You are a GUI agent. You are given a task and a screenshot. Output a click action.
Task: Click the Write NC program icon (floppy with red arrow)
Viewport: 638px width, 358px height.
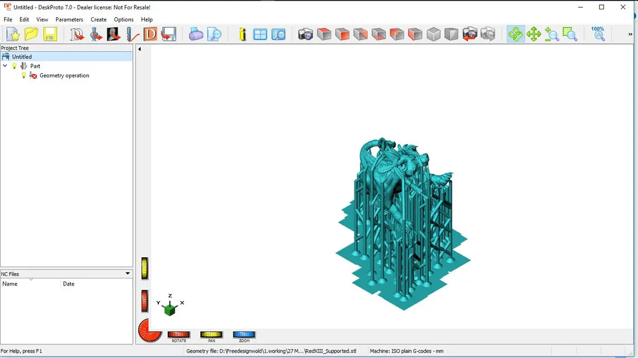(168, 34)
